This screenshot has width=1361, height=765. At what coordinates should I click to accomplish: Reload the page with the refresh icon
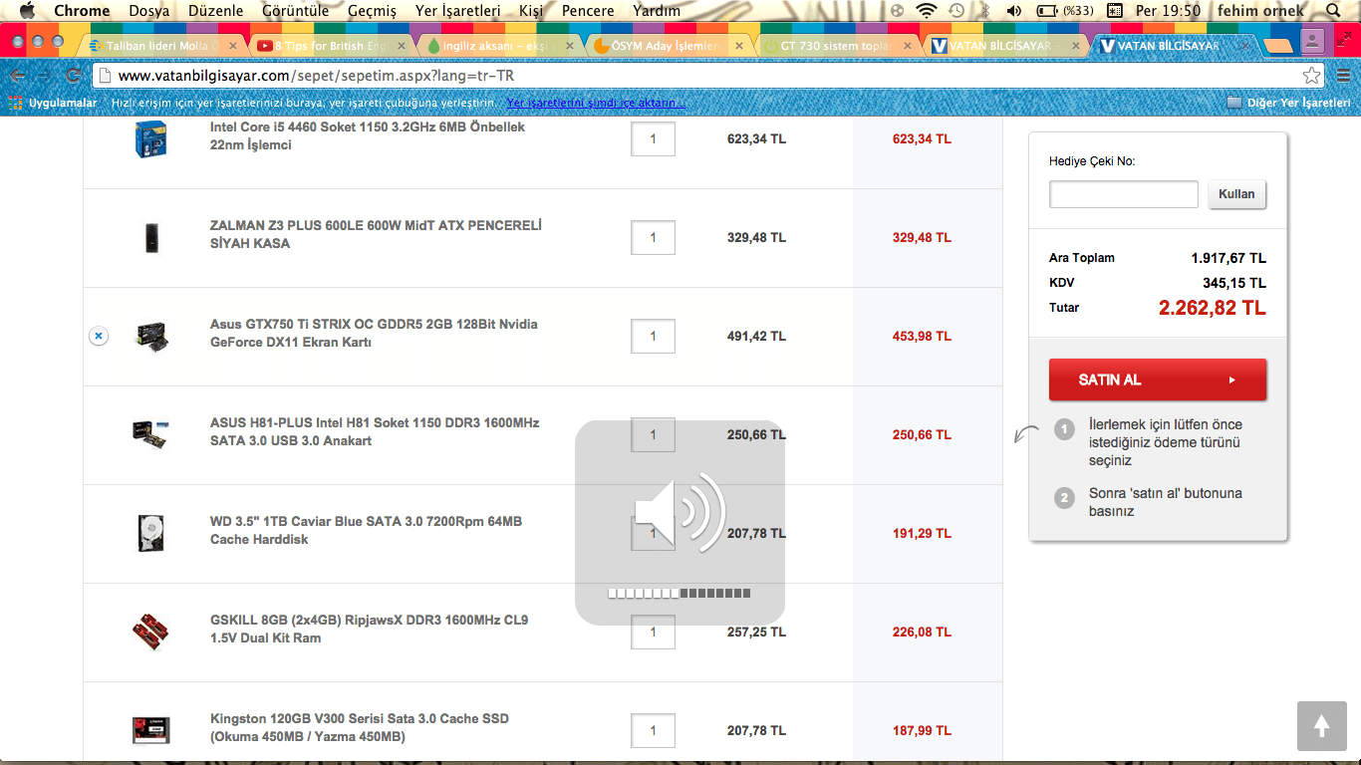[x=73, y=76]
